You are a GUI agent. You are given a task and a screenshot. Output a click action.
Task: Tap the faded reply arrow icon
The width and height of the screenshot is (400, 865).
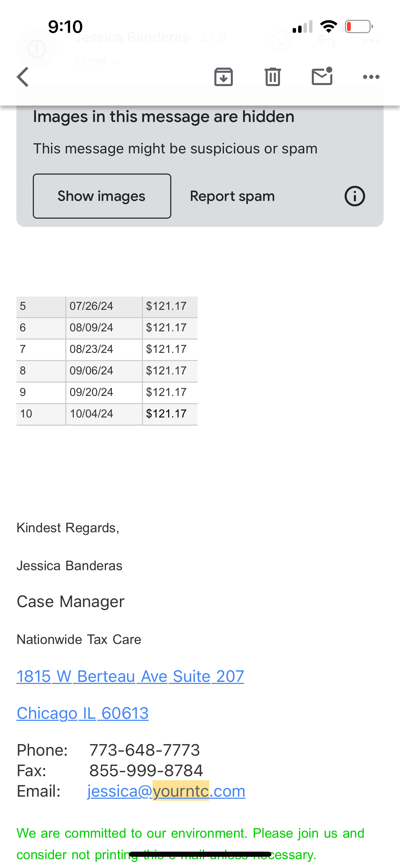coord(326,41)
